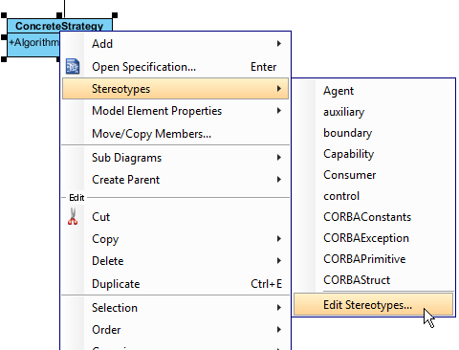The width and height of the screenshot is (459, 350).
Task: Select Duplicate from the context menu
Action: click(x=175, y=283)
